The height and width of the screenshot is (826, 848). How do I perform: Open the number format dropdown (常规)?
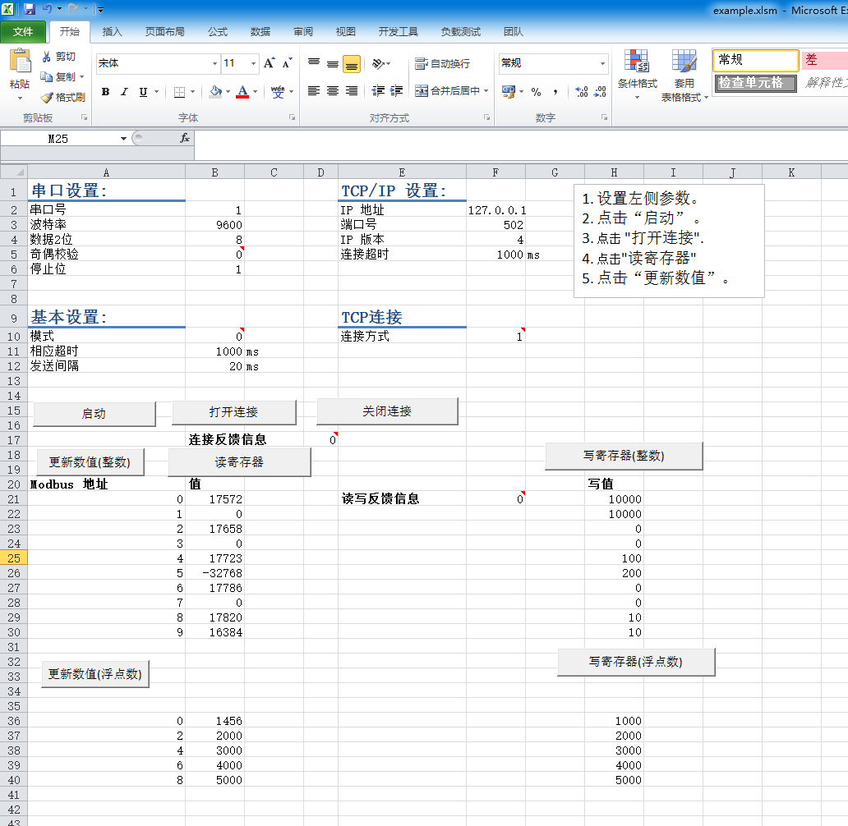point(602,63)
